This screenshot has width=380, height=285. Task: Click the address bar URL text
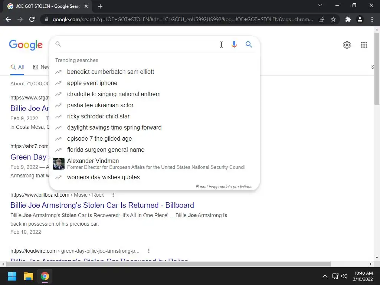tap(183, 19)
